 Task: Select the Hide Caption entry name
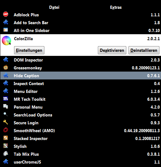pos(26,76)
